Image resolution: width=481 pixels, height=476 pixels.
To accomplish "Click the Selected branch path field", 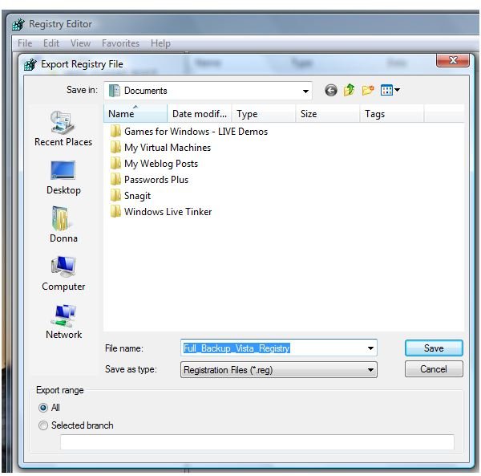I will (257, 442).
